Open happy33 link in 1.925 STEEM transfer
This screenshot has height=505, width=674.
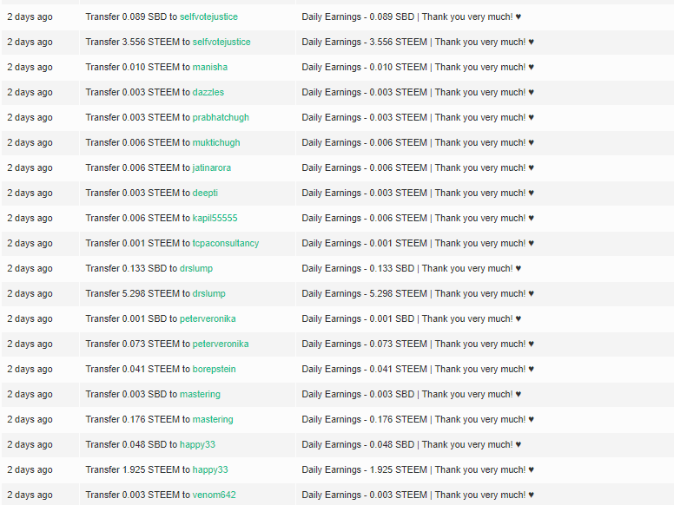210,469
